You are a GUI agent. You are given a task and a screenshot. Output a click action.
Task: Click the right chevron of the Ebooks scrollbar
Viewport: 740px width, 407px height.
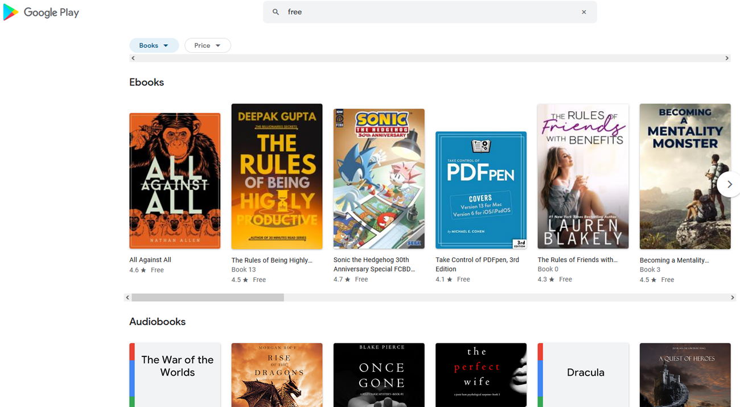[734, 297]
